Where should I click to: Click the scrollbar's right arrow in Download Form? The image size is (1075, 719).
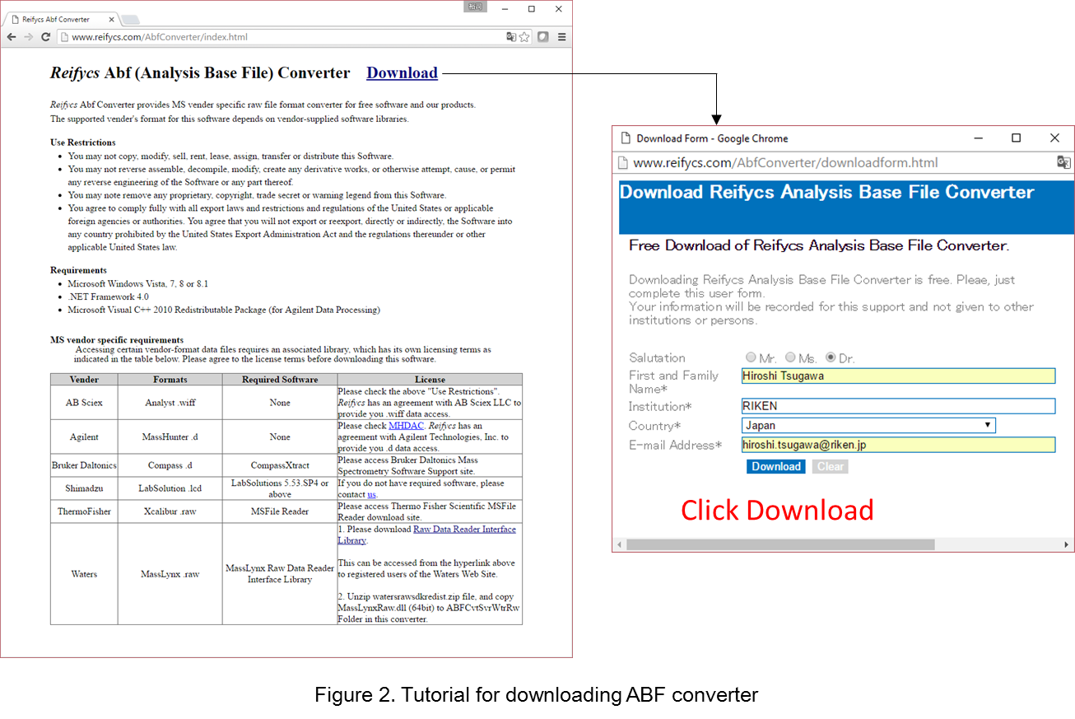1067,544
